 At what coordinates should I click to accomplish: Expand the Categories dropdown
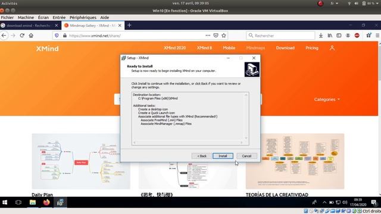[x=327, y=99]
